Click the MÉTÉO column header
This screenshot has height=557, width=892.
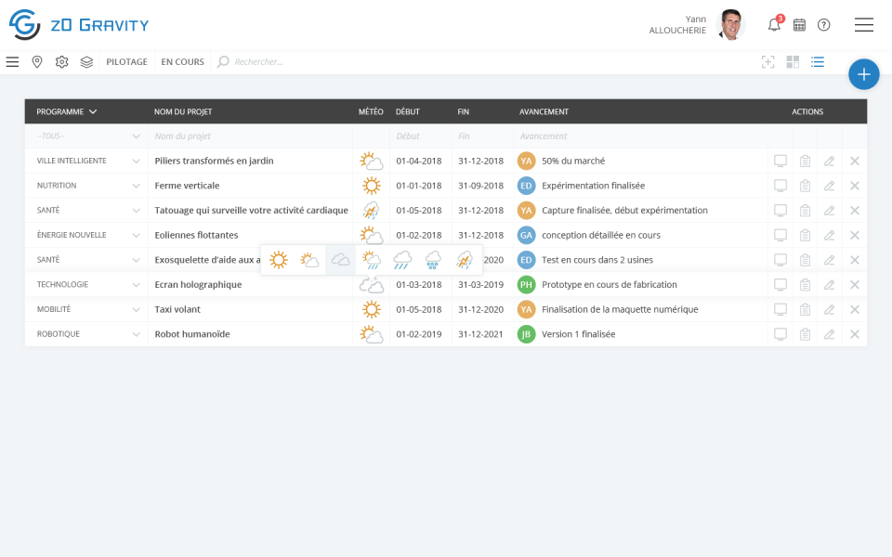(371, 112)
